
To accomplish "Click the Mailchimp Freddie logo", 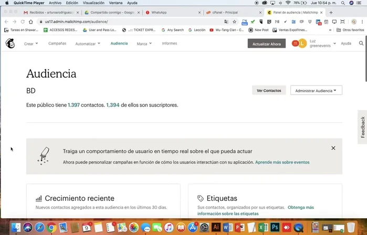I will [x=10, y=43].
